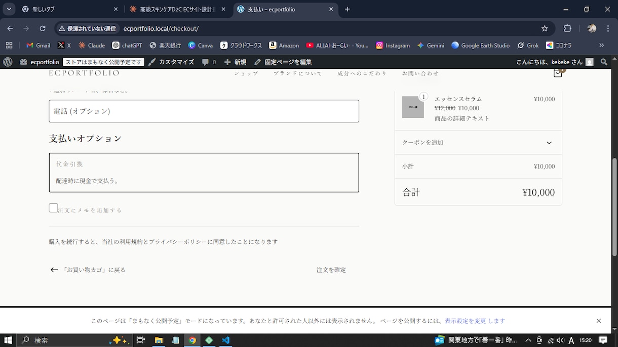
Task: Focus the 電話 (オプション) field
Action: pyautogui.click(x=204, y=111)
